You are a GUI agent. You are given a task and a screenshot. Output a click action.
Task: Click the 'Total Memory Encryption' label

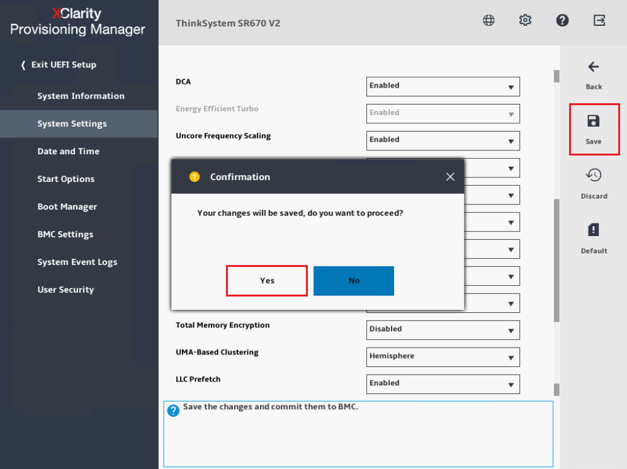(x=222, y=325)
